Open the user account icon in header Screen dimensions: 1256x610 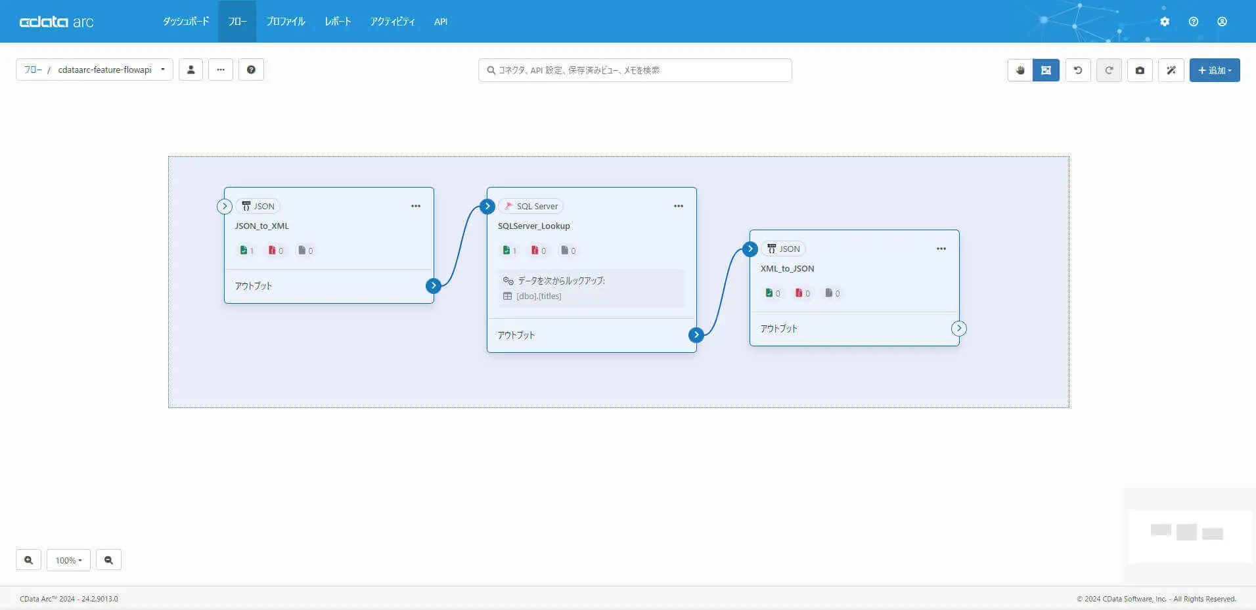pos(1222,22)
